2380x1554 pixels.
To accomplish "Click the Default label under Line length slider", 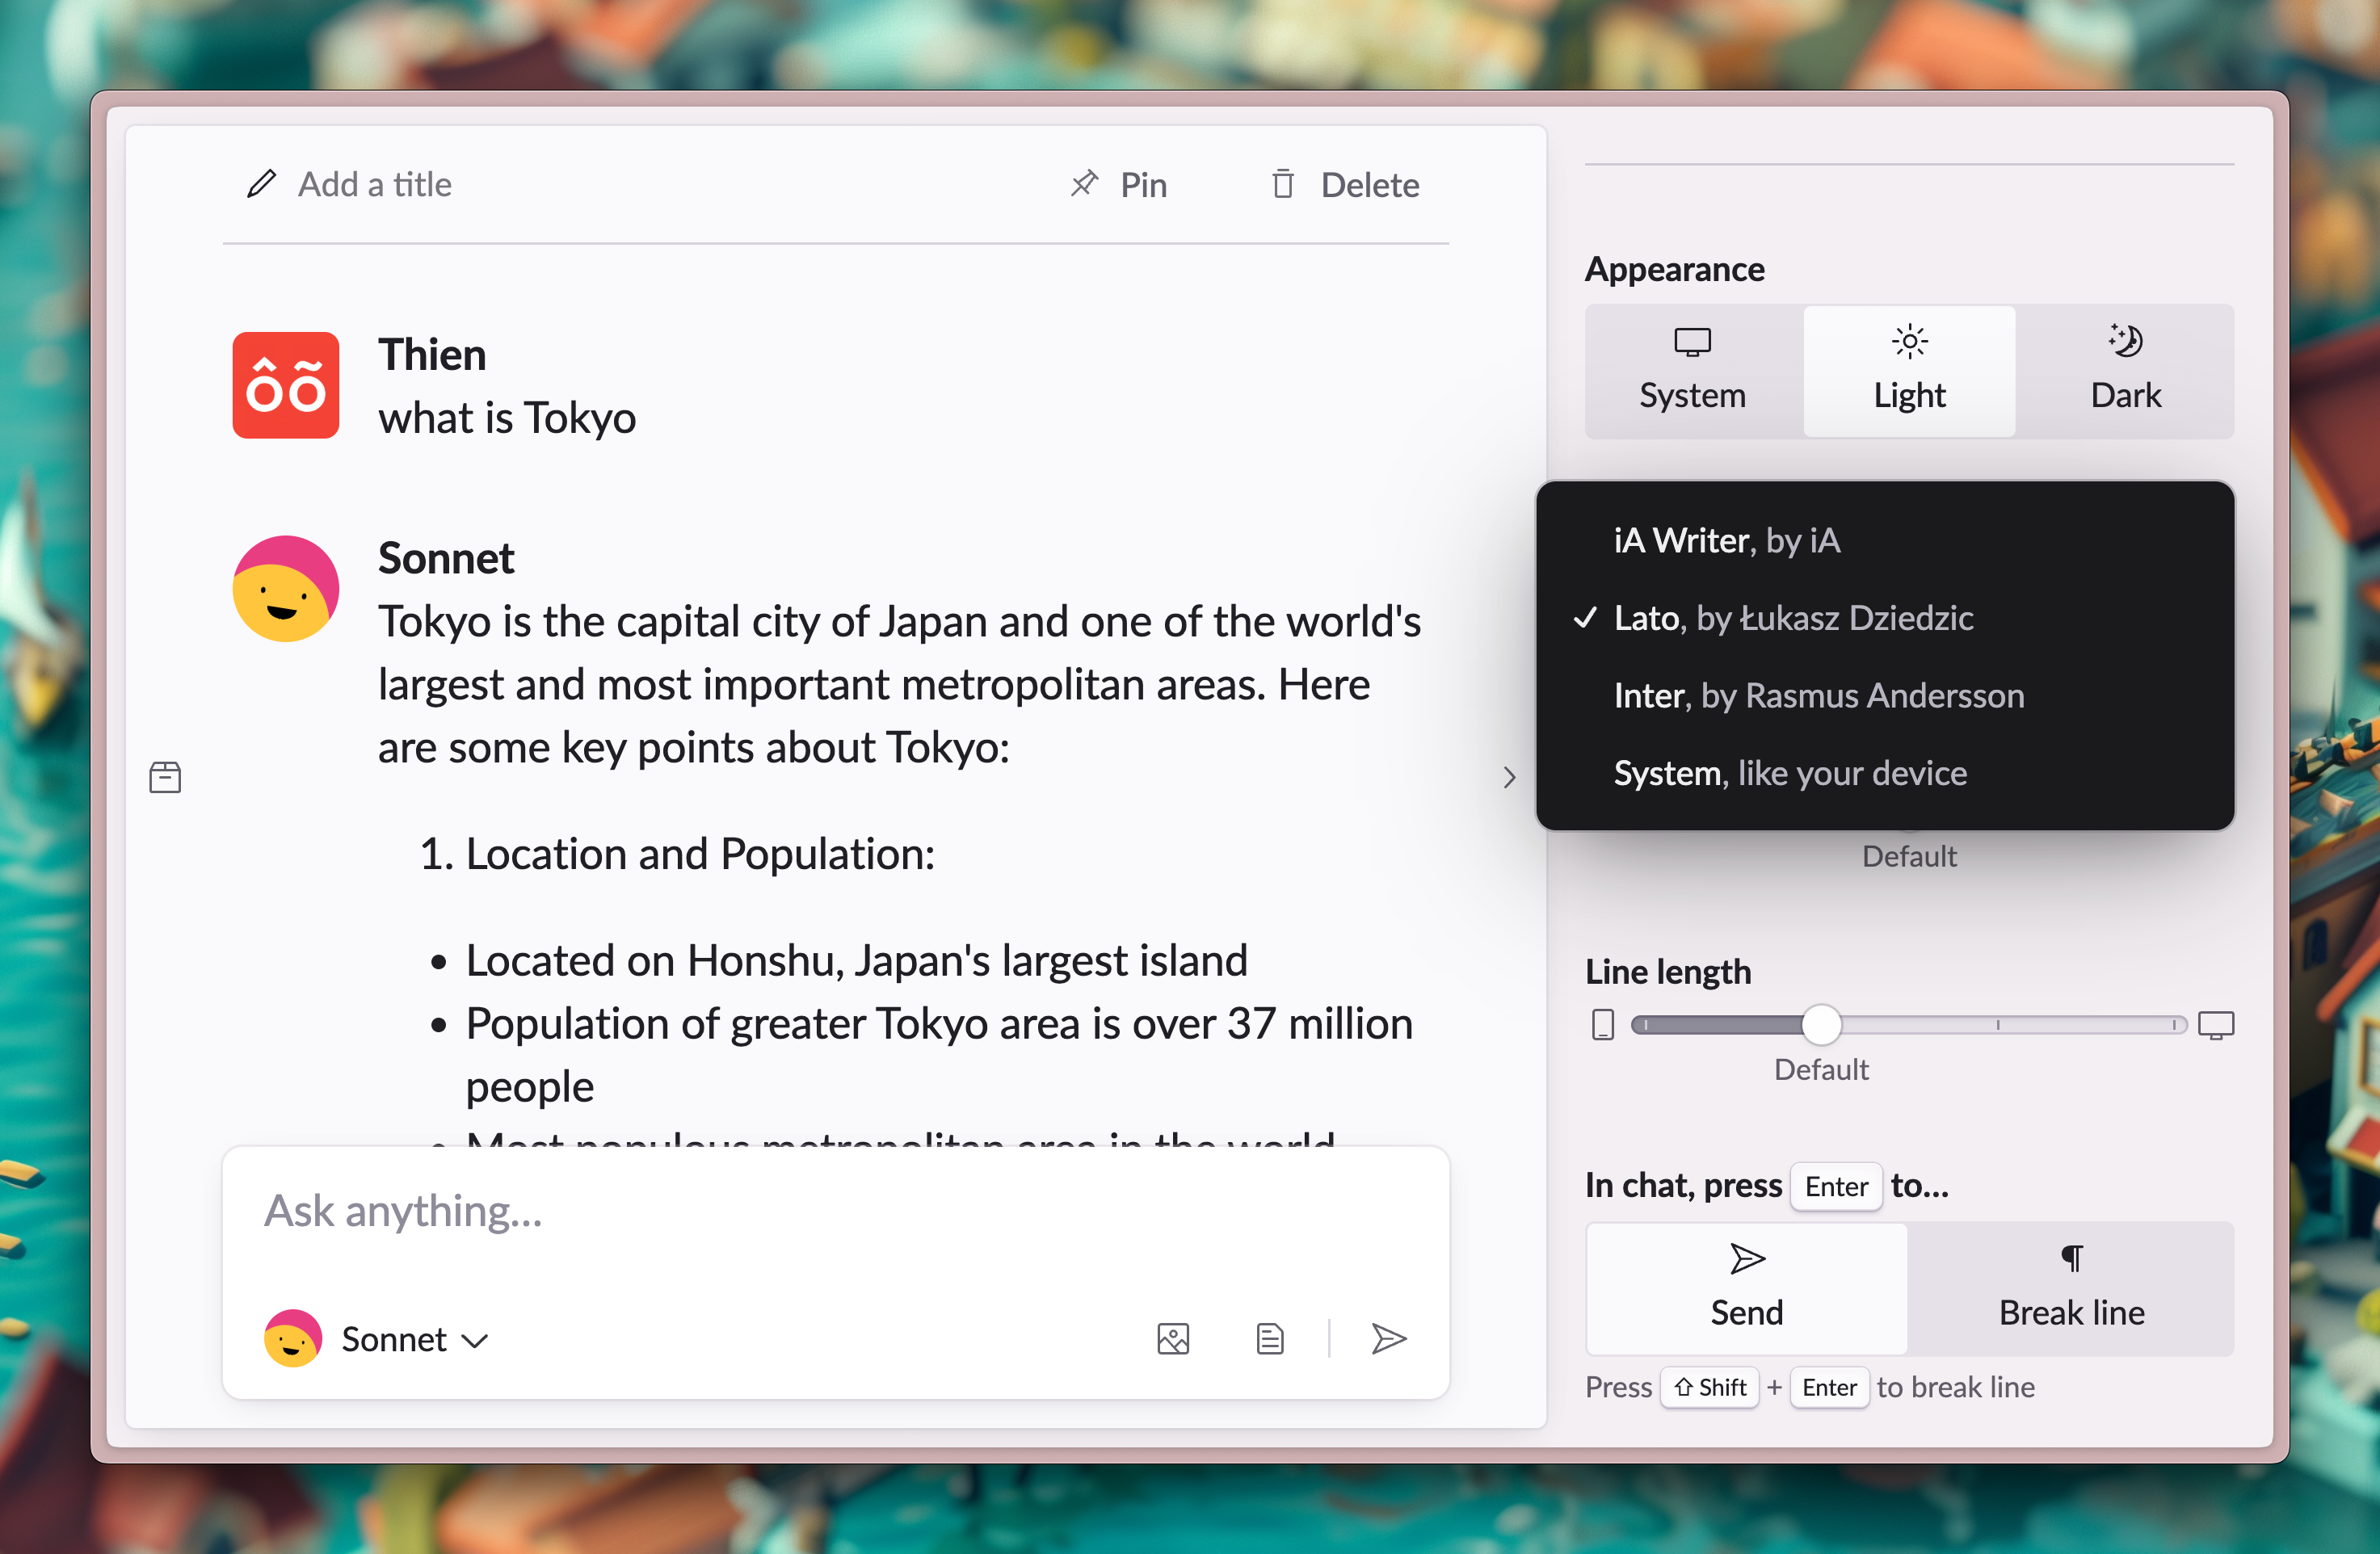I will [x=1821, y=1070].
